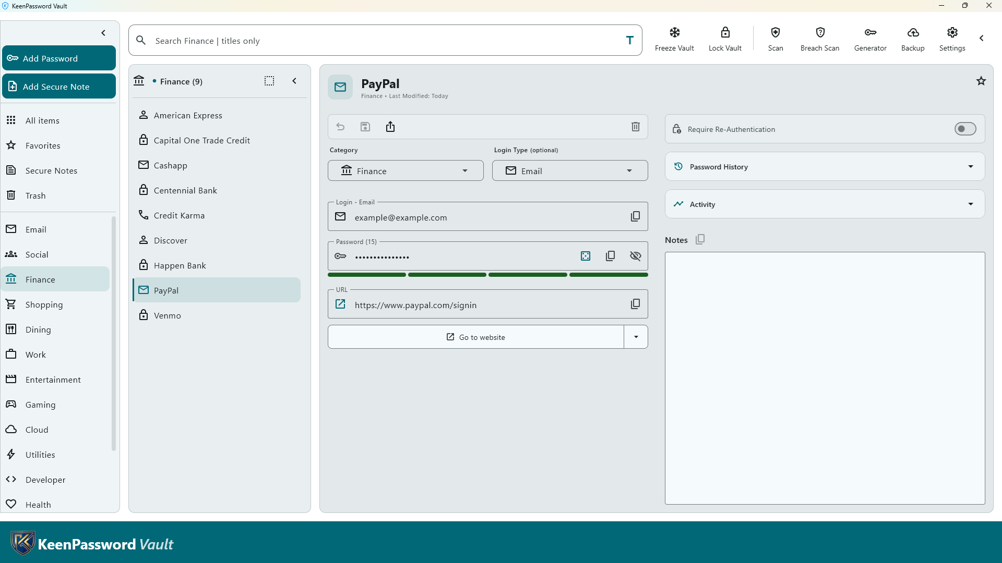Image resolution: width=1002 pixels, height=563 pixels.
Task: Share the PayPal entry
Action: click(x=390, y=127)
